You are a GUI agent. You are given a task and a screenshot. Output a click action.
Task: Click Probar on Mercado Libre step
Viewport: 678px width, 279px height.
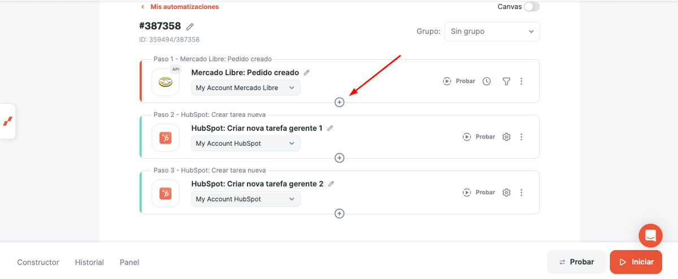point(459,81)
